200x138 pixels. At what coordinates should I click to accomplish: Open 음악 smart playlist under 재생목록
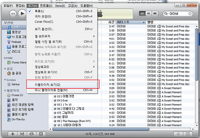12,100
